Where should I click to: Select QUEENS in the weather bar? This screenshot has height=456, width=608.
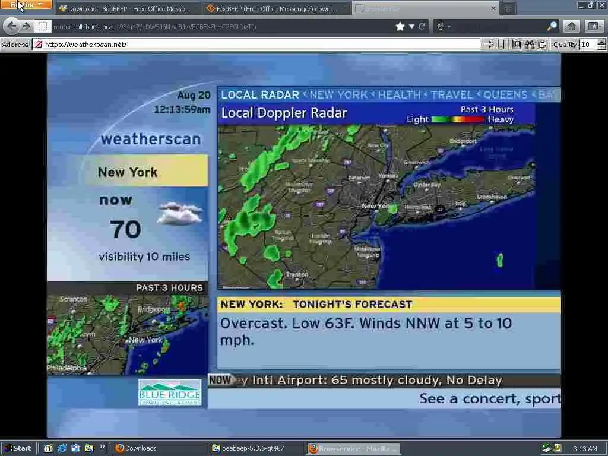coord(506,95)
